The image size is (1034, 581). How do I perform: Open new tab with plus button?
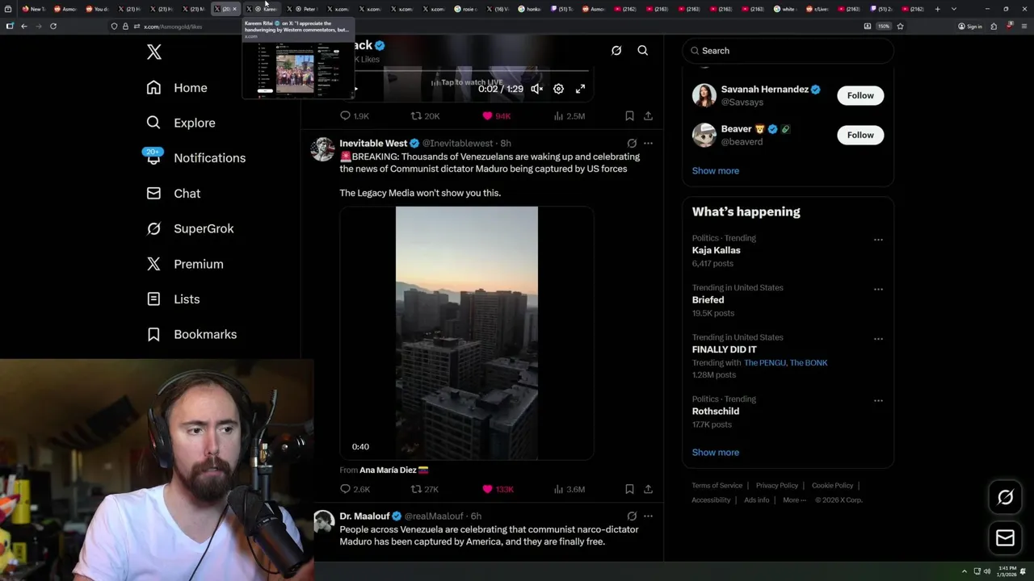[937, 9]
